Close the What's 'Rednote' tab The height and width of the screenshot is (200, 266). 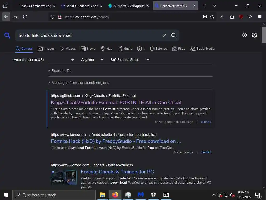click(101, 6)
